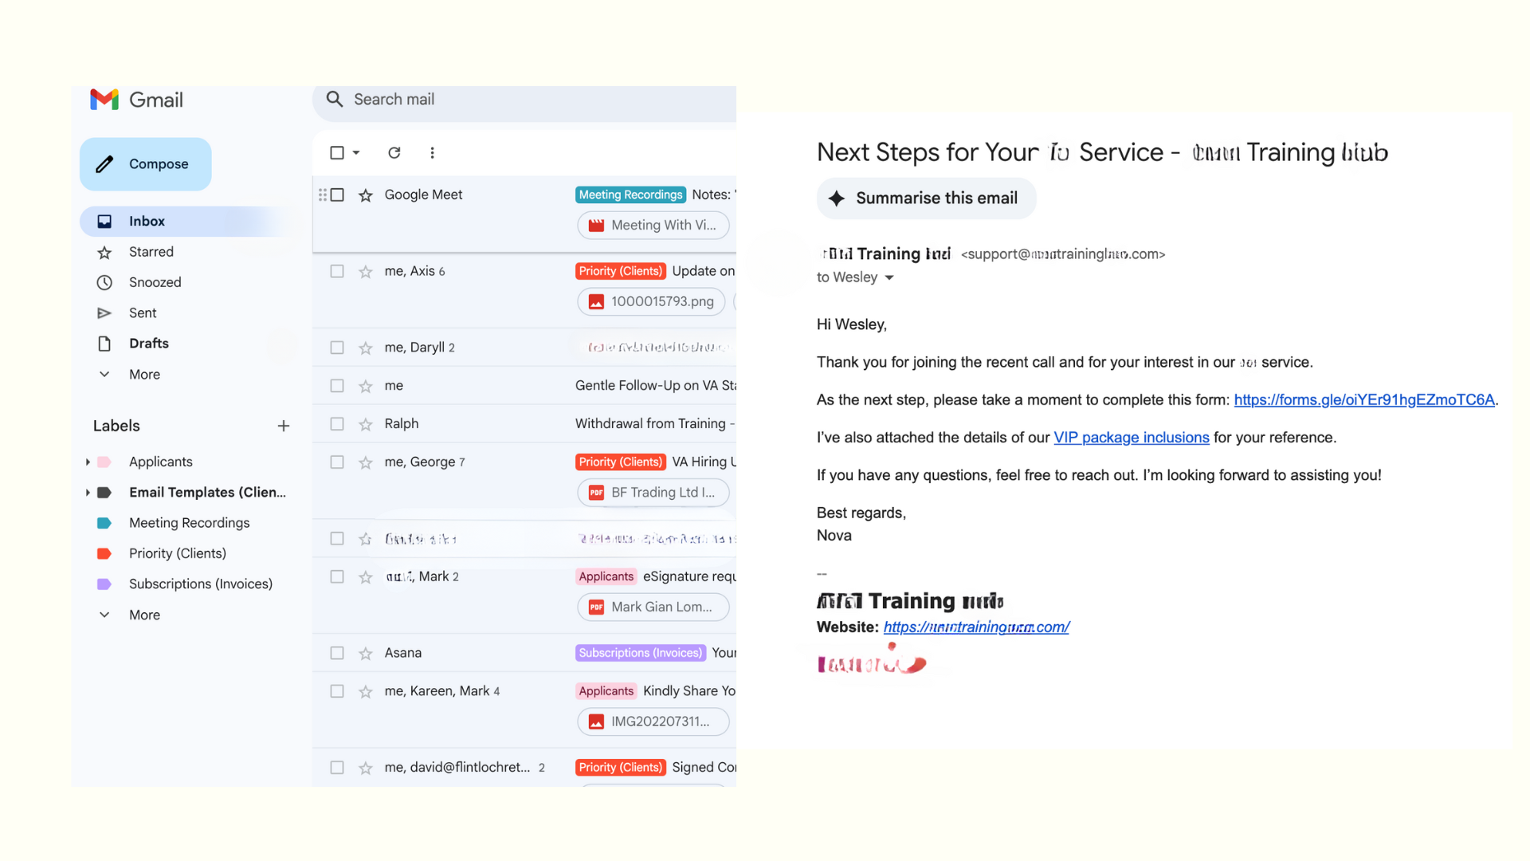Expand recipient details next to 'to Wesley'
Screen dimensions: 1530x861
point(889,277)
